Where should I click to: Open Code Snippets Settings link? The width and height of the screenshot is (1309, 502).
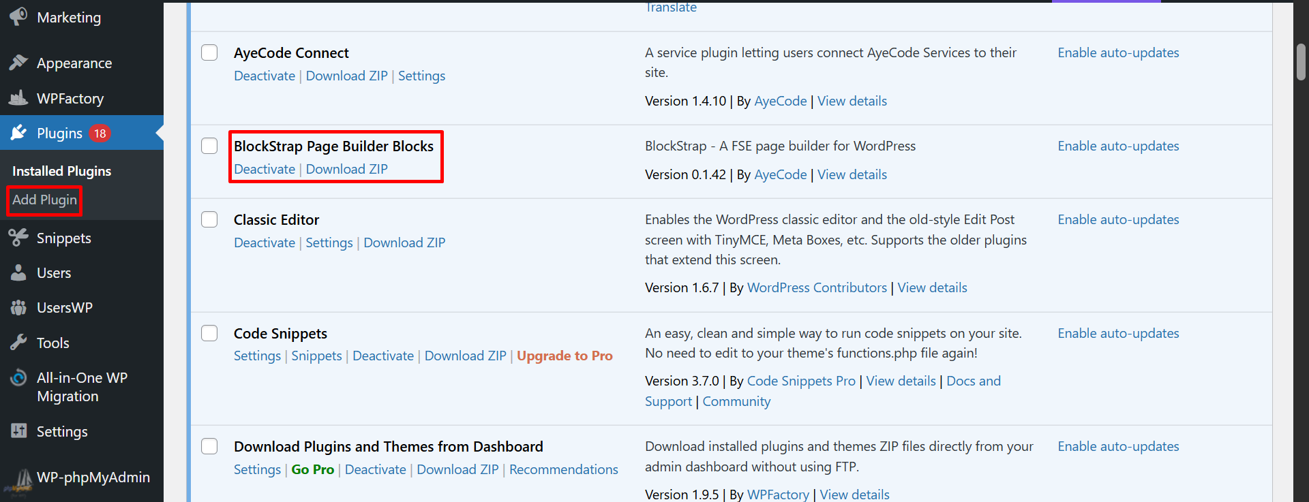(x=257, y=356)
